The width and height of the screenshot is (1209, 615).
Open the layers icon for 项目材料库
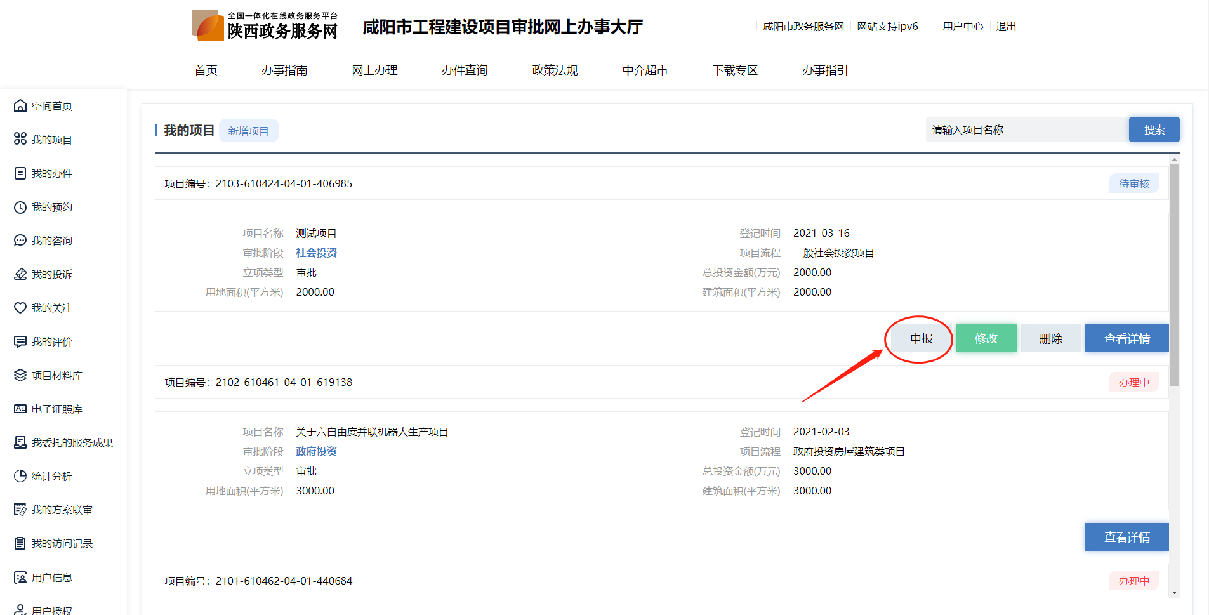click(x=20, y=375)
